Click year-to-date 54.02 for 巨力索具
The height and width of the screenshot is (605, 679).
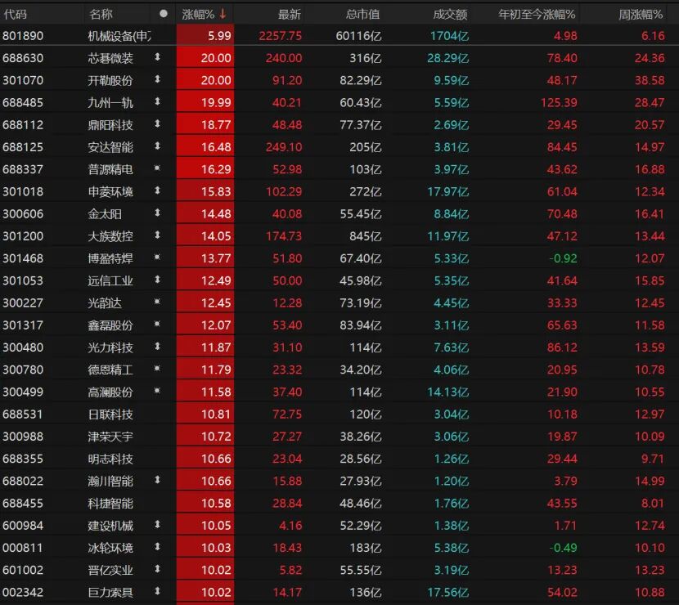click(x=562, y=593)
